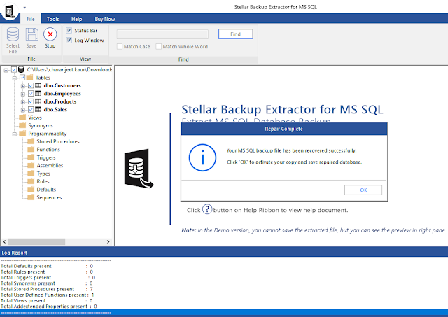
Task: Click tree panel scroll left arrow
Action: (x=4, y=241)
